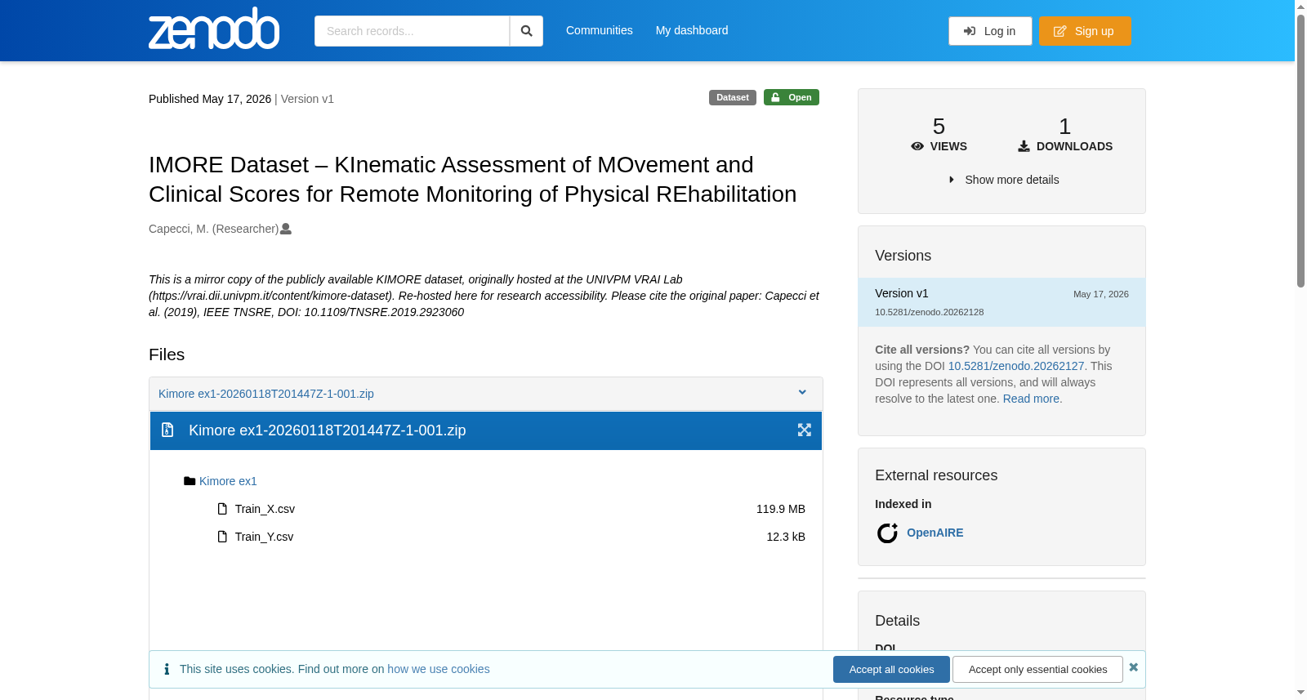1307x700 pixels.
Task: Click the page vertical scrollbar thumb
Action: (x=1300, y=151)
